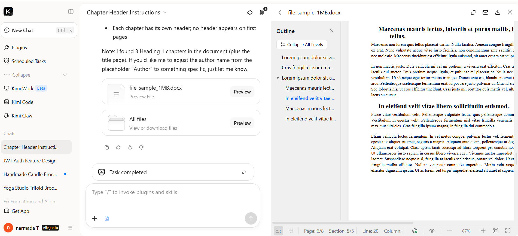Share the conversation using top arrow icon
Viewport: 518px width, 236px height.
pos(249,13)
